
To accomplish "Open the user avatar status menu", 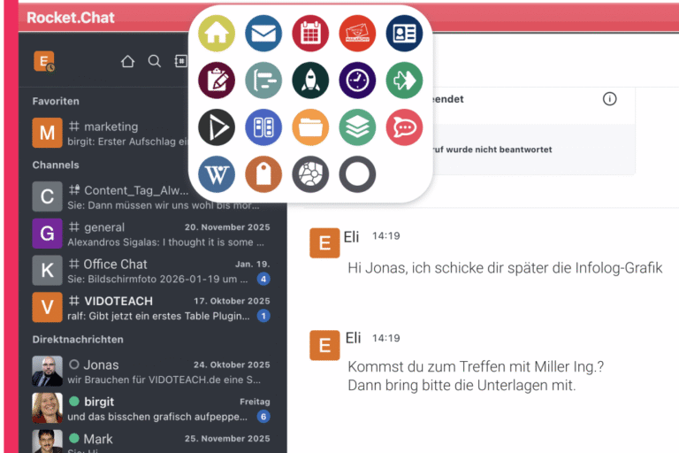I will (44, 61).
